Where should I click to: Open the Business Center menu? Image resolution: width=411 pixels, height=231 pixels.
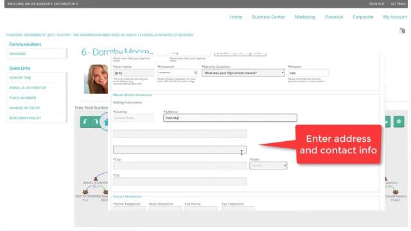(x=268, y=17)
